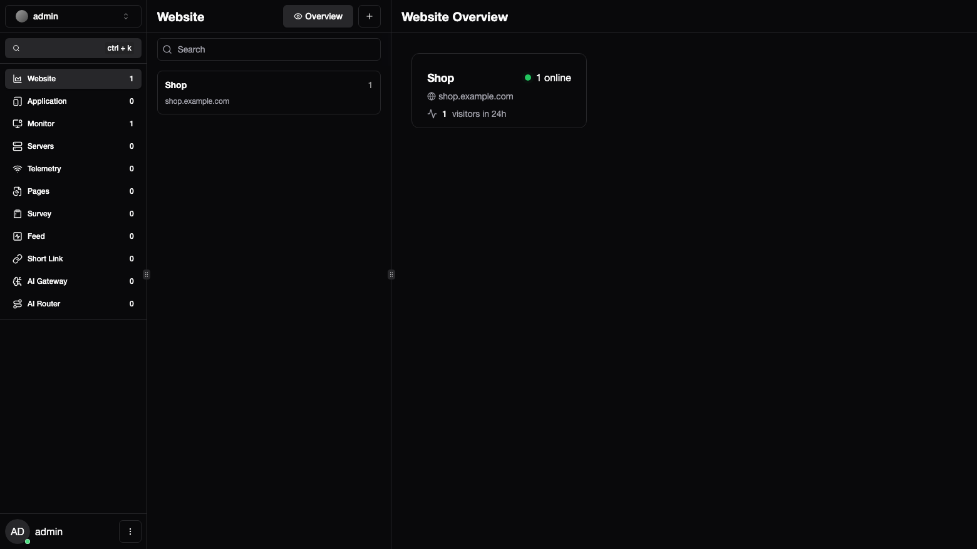Viewport: 977px width, 549px height.
Task: Click the magnifier icon in the Search field
Action: (x=167, y=49)
